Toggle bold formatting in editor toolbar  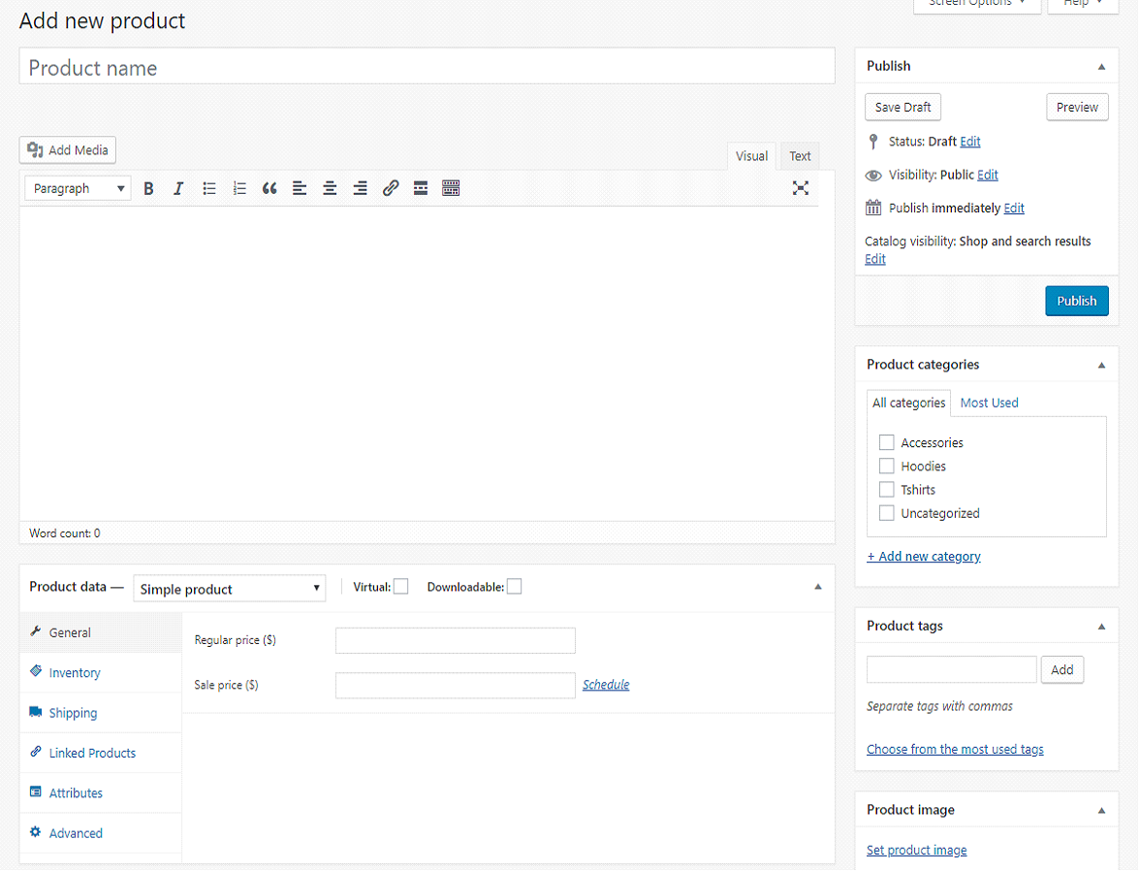(x=148, y=188)
